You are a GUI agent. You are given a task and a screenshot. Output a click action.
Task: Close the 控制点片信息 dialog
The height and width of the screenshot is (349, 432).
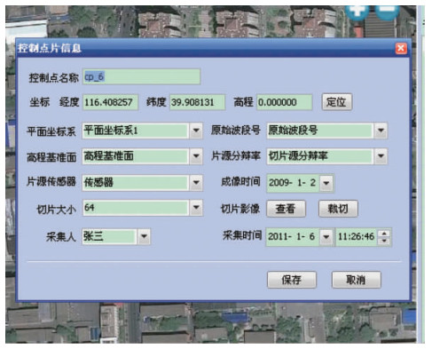click(401, 48)
